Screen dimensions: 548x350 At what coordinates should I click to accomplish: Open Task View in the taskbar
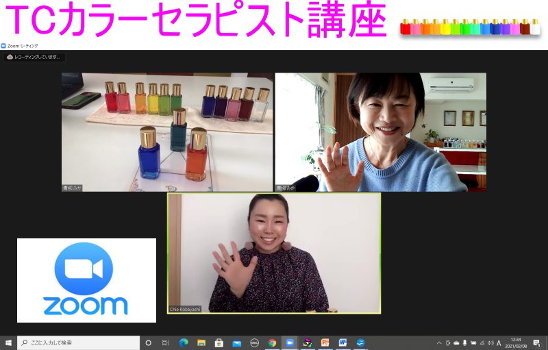pyautogui.click(x=166, y=342)
